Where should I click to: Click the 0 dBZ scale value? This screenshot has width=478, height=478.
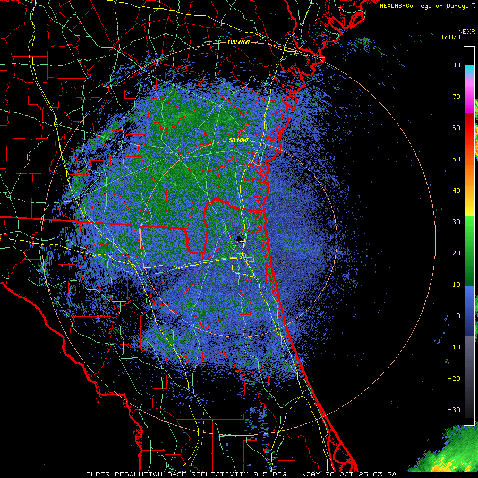coord(458,316)
